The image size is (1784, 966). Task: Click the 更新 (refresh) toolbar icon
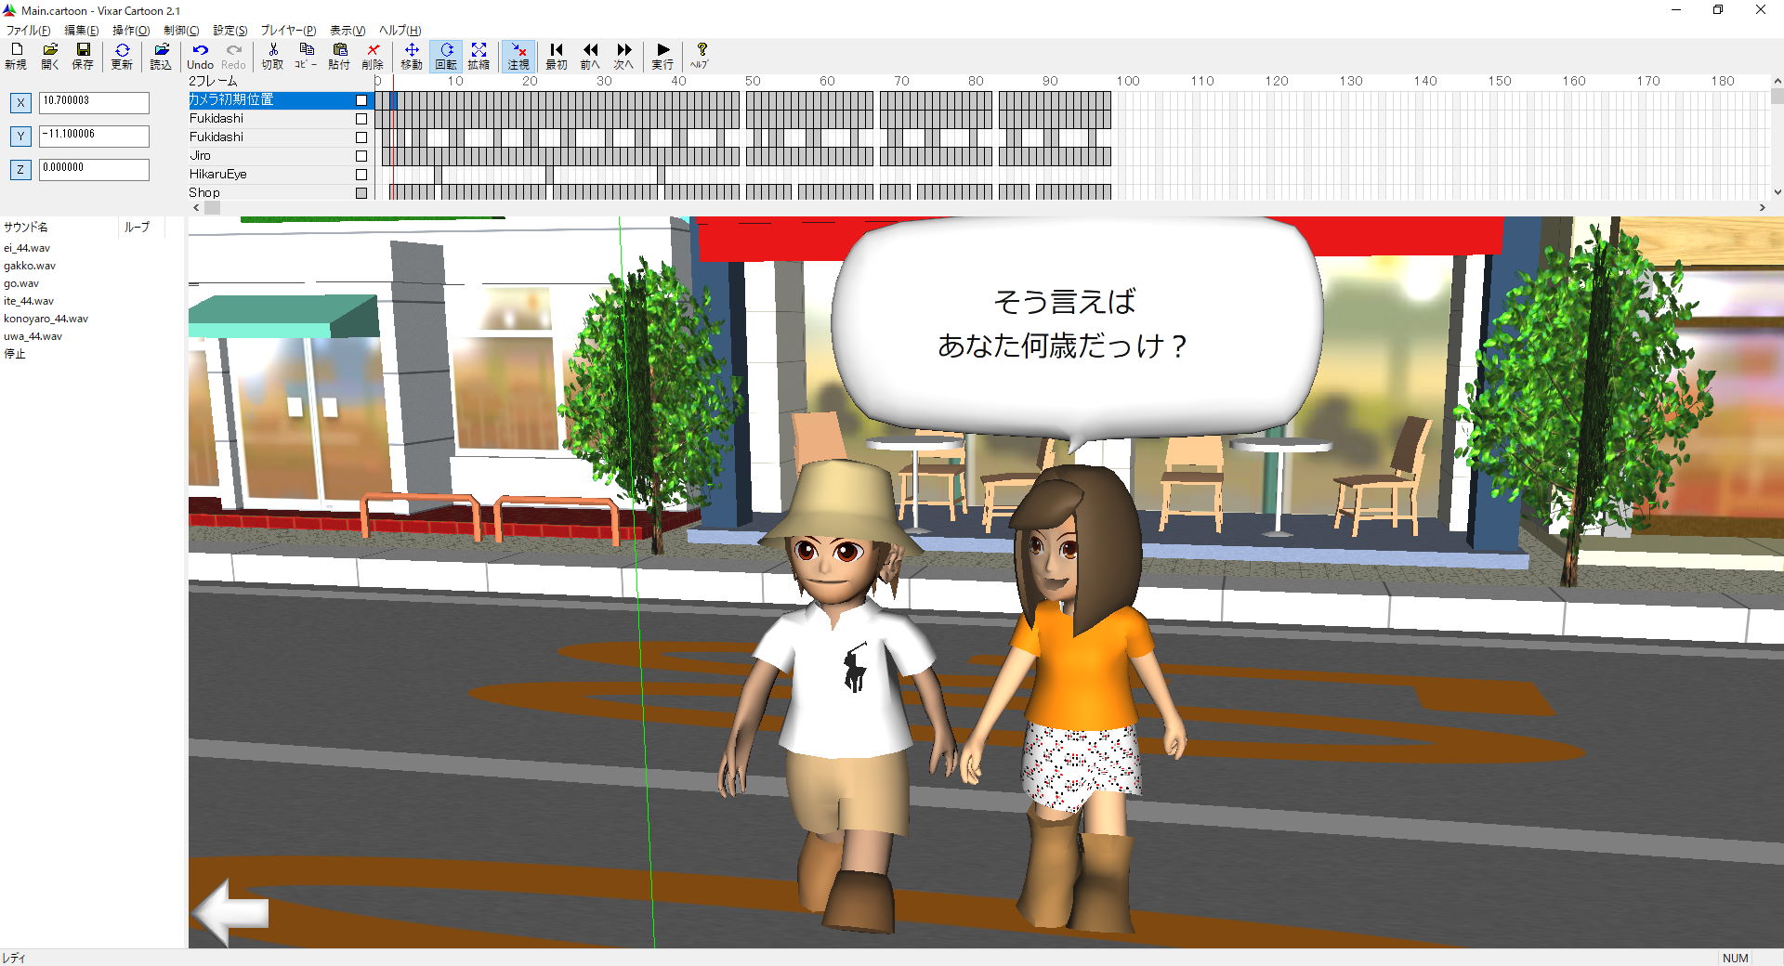pyautogui.click(x=122, y=56)
